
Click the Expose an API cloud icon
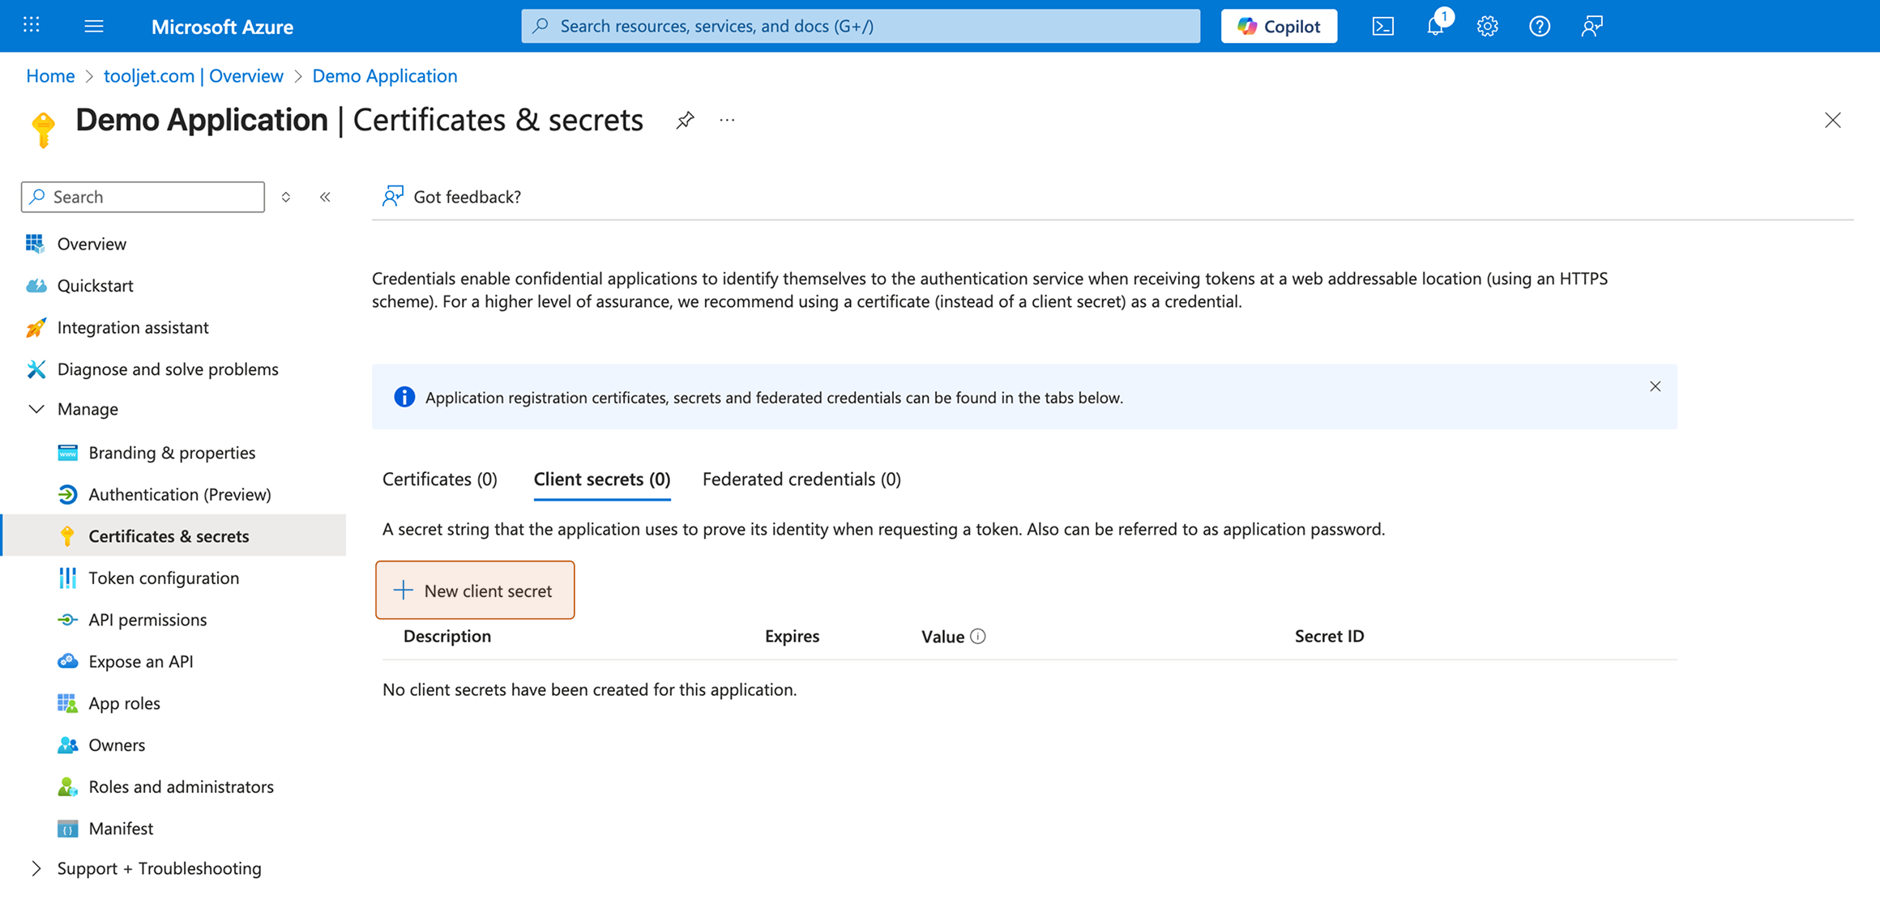[x=67, y=661]
